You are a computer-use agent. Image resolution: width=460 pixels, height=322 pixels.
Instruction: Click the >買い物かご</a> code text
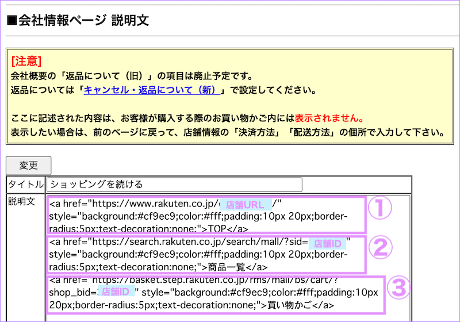297,305
